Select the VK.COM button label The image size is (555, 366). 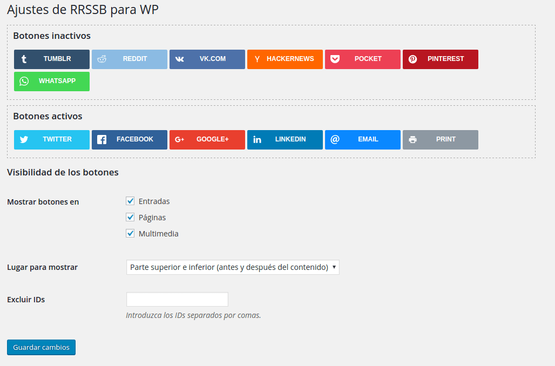click(x=212, y=59)
